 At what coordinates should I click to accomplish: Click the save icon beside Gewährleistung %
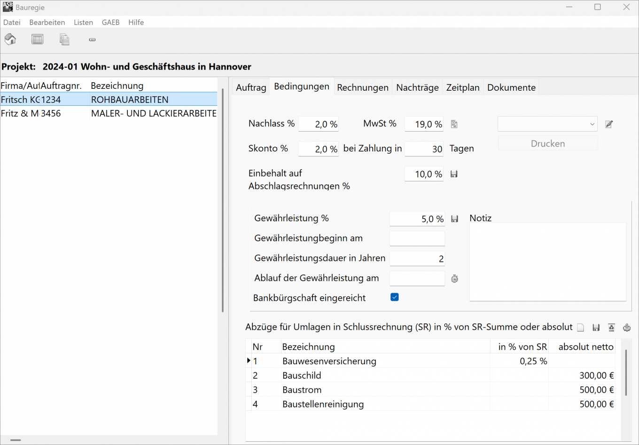[x=454, y=219]
